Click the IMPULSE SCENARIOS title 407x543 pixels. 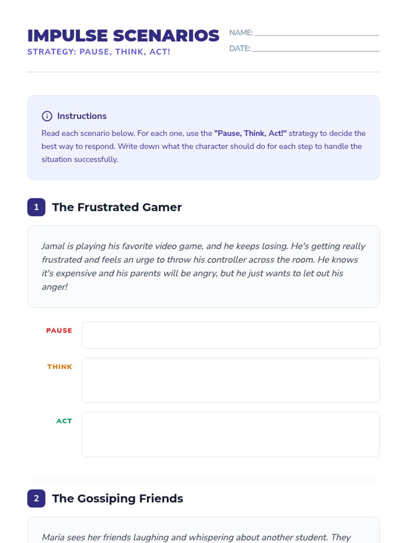point(123,36)
